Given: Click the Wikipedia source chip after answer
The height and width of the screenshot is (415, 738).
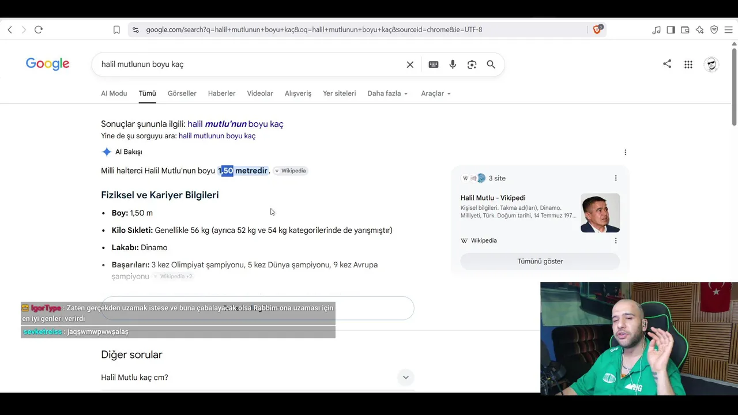Looking at the screenshot, I should point(291,171).
